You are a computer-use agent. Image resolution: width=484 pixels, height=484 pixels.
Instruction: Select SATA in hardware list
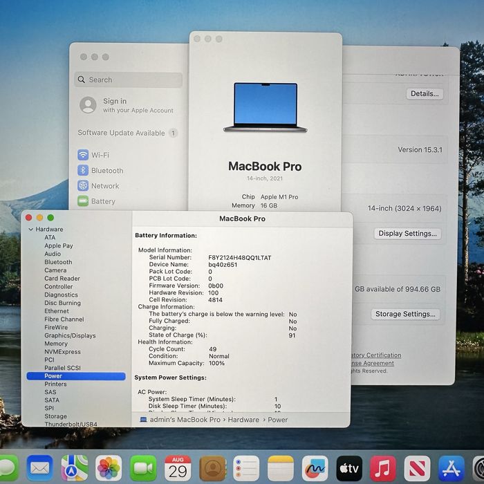coord(52,400)
